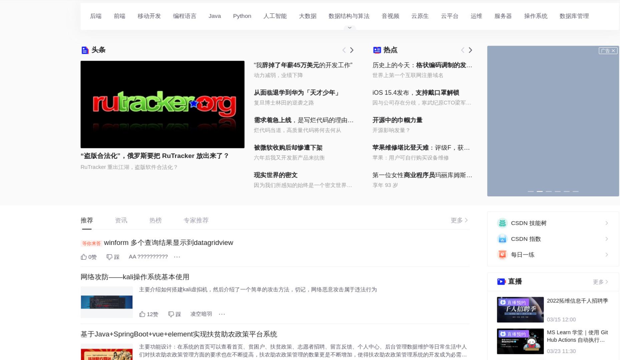Expand the category navigation bar chevron

[x=350, y=28]
